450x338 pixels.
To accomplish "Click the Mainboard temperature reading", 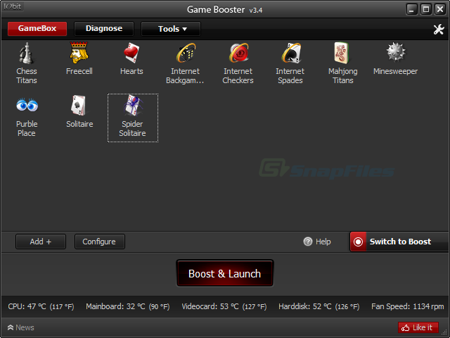I will (128, 306).
